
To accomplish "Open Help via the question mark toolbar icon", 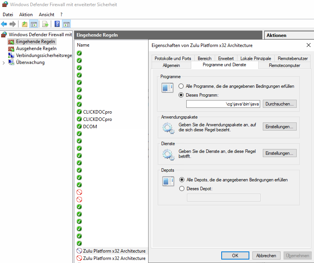I will pyautogui.click(x=57, y=24).
